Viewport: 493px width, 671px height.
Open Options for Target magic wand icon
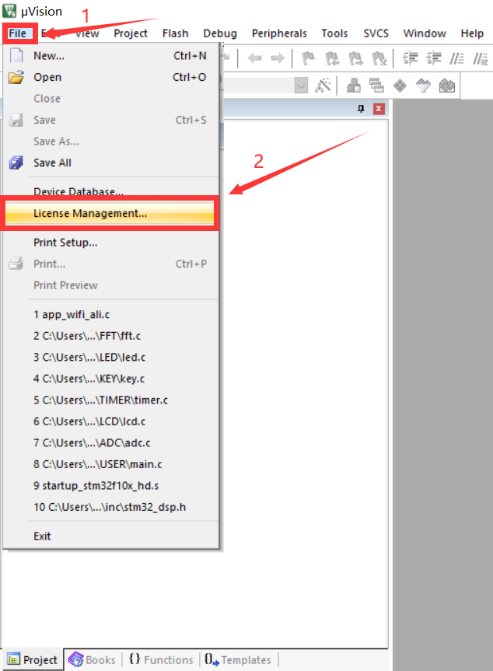tap(323, 86)
